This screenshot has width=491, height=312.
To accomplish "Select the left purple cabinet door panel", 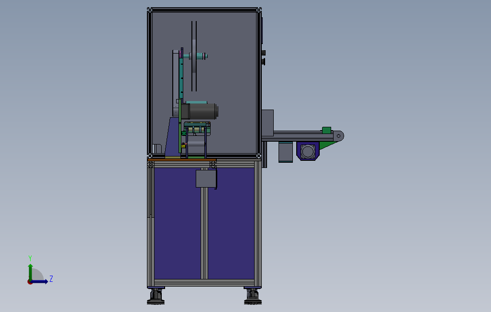I will [x=177, y=223].
